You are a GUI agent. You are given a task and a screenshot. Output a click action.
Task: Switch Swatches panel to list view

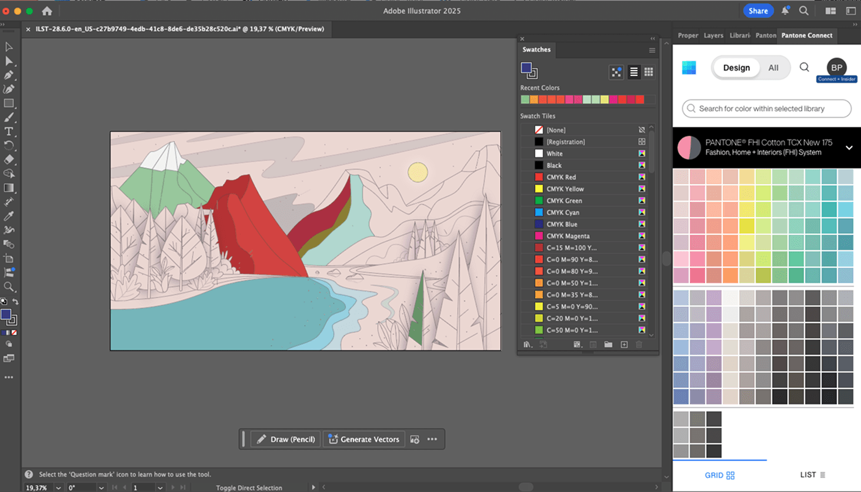(634, 72)
